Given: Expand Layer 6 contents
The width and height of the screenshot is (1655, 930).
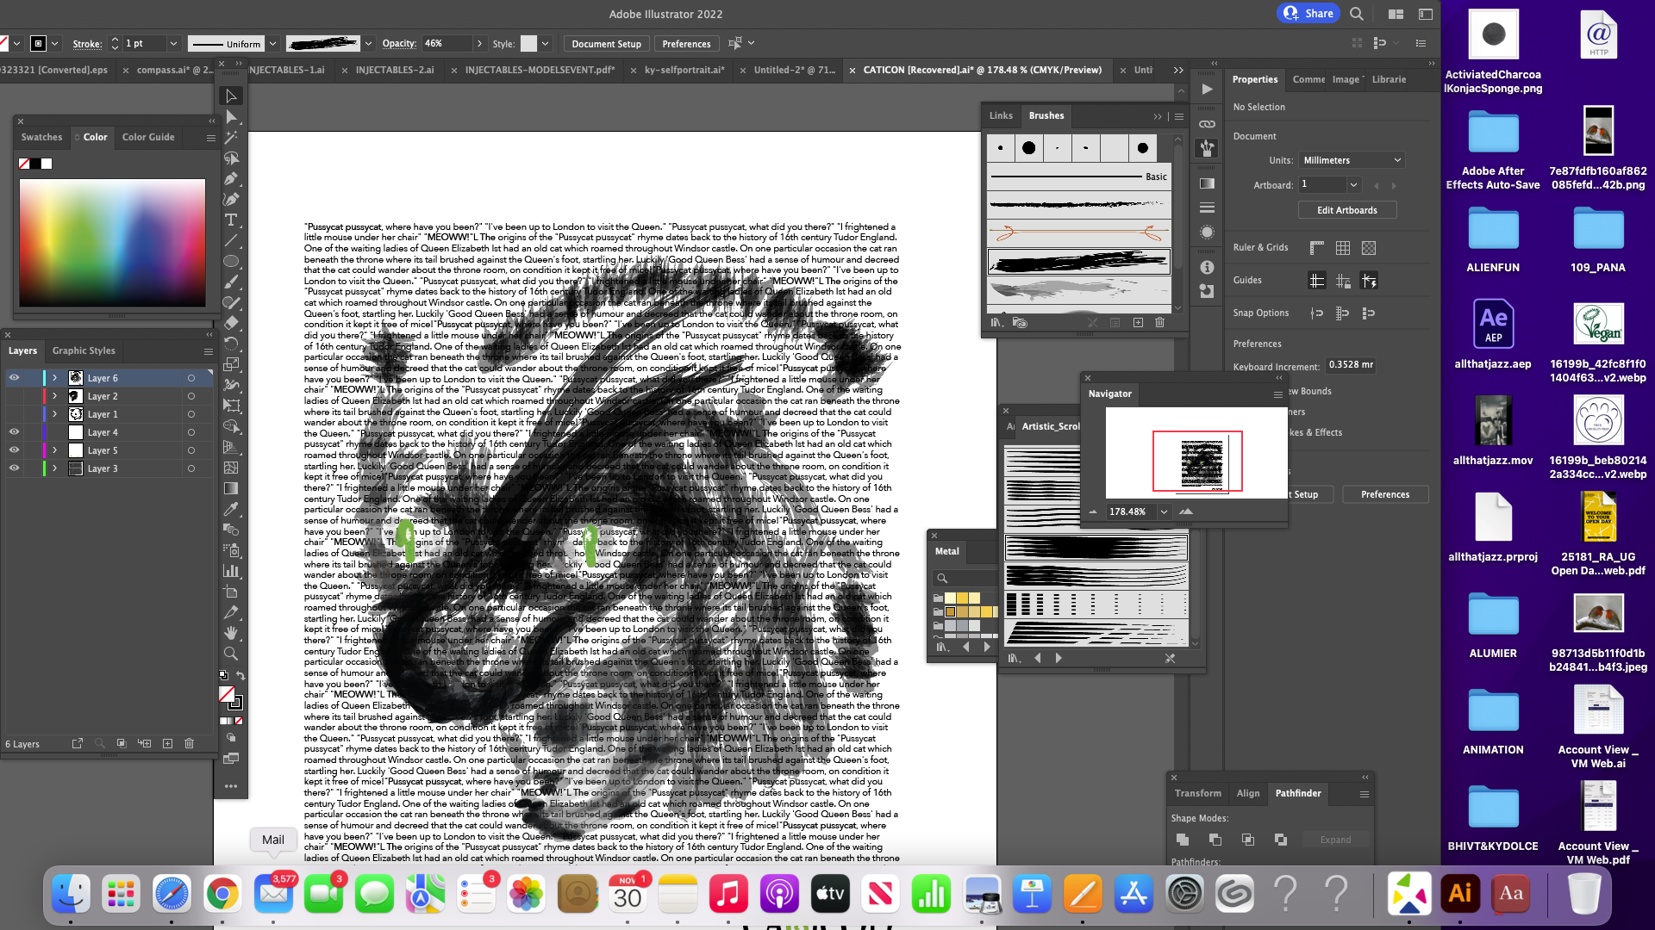Looking at the screenshot, I should (55, 378).
